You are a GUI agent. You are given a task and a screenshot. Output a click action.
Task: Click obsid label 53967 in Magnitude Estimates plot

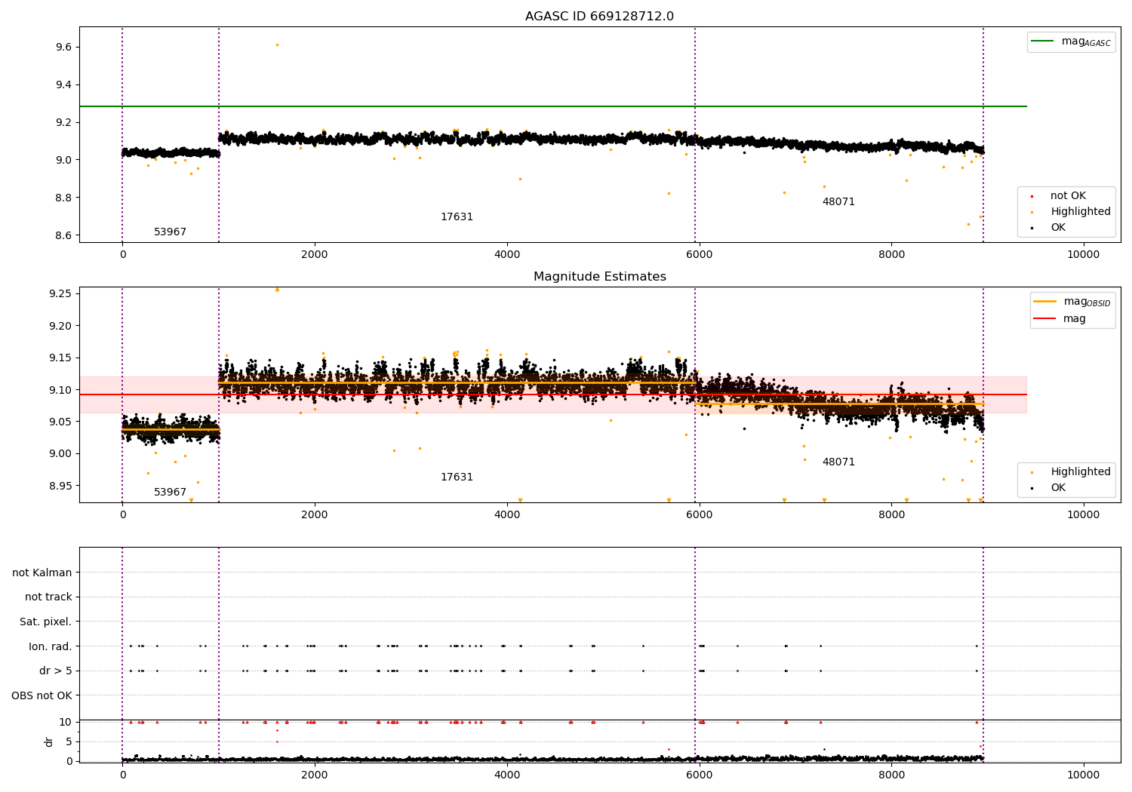pos(170,493)
